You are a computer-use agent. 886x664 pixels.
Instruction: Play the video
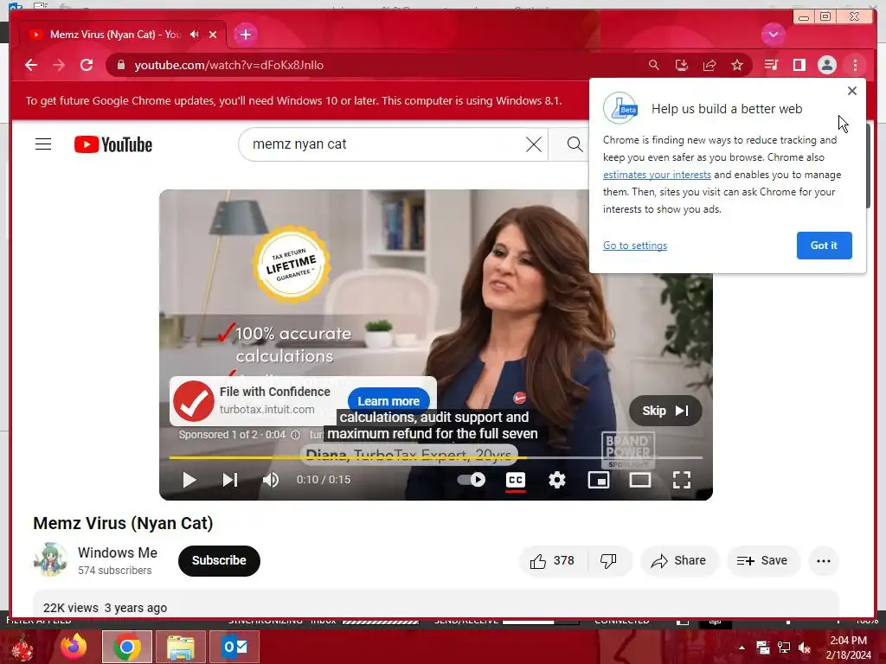[x=189, y=480]
